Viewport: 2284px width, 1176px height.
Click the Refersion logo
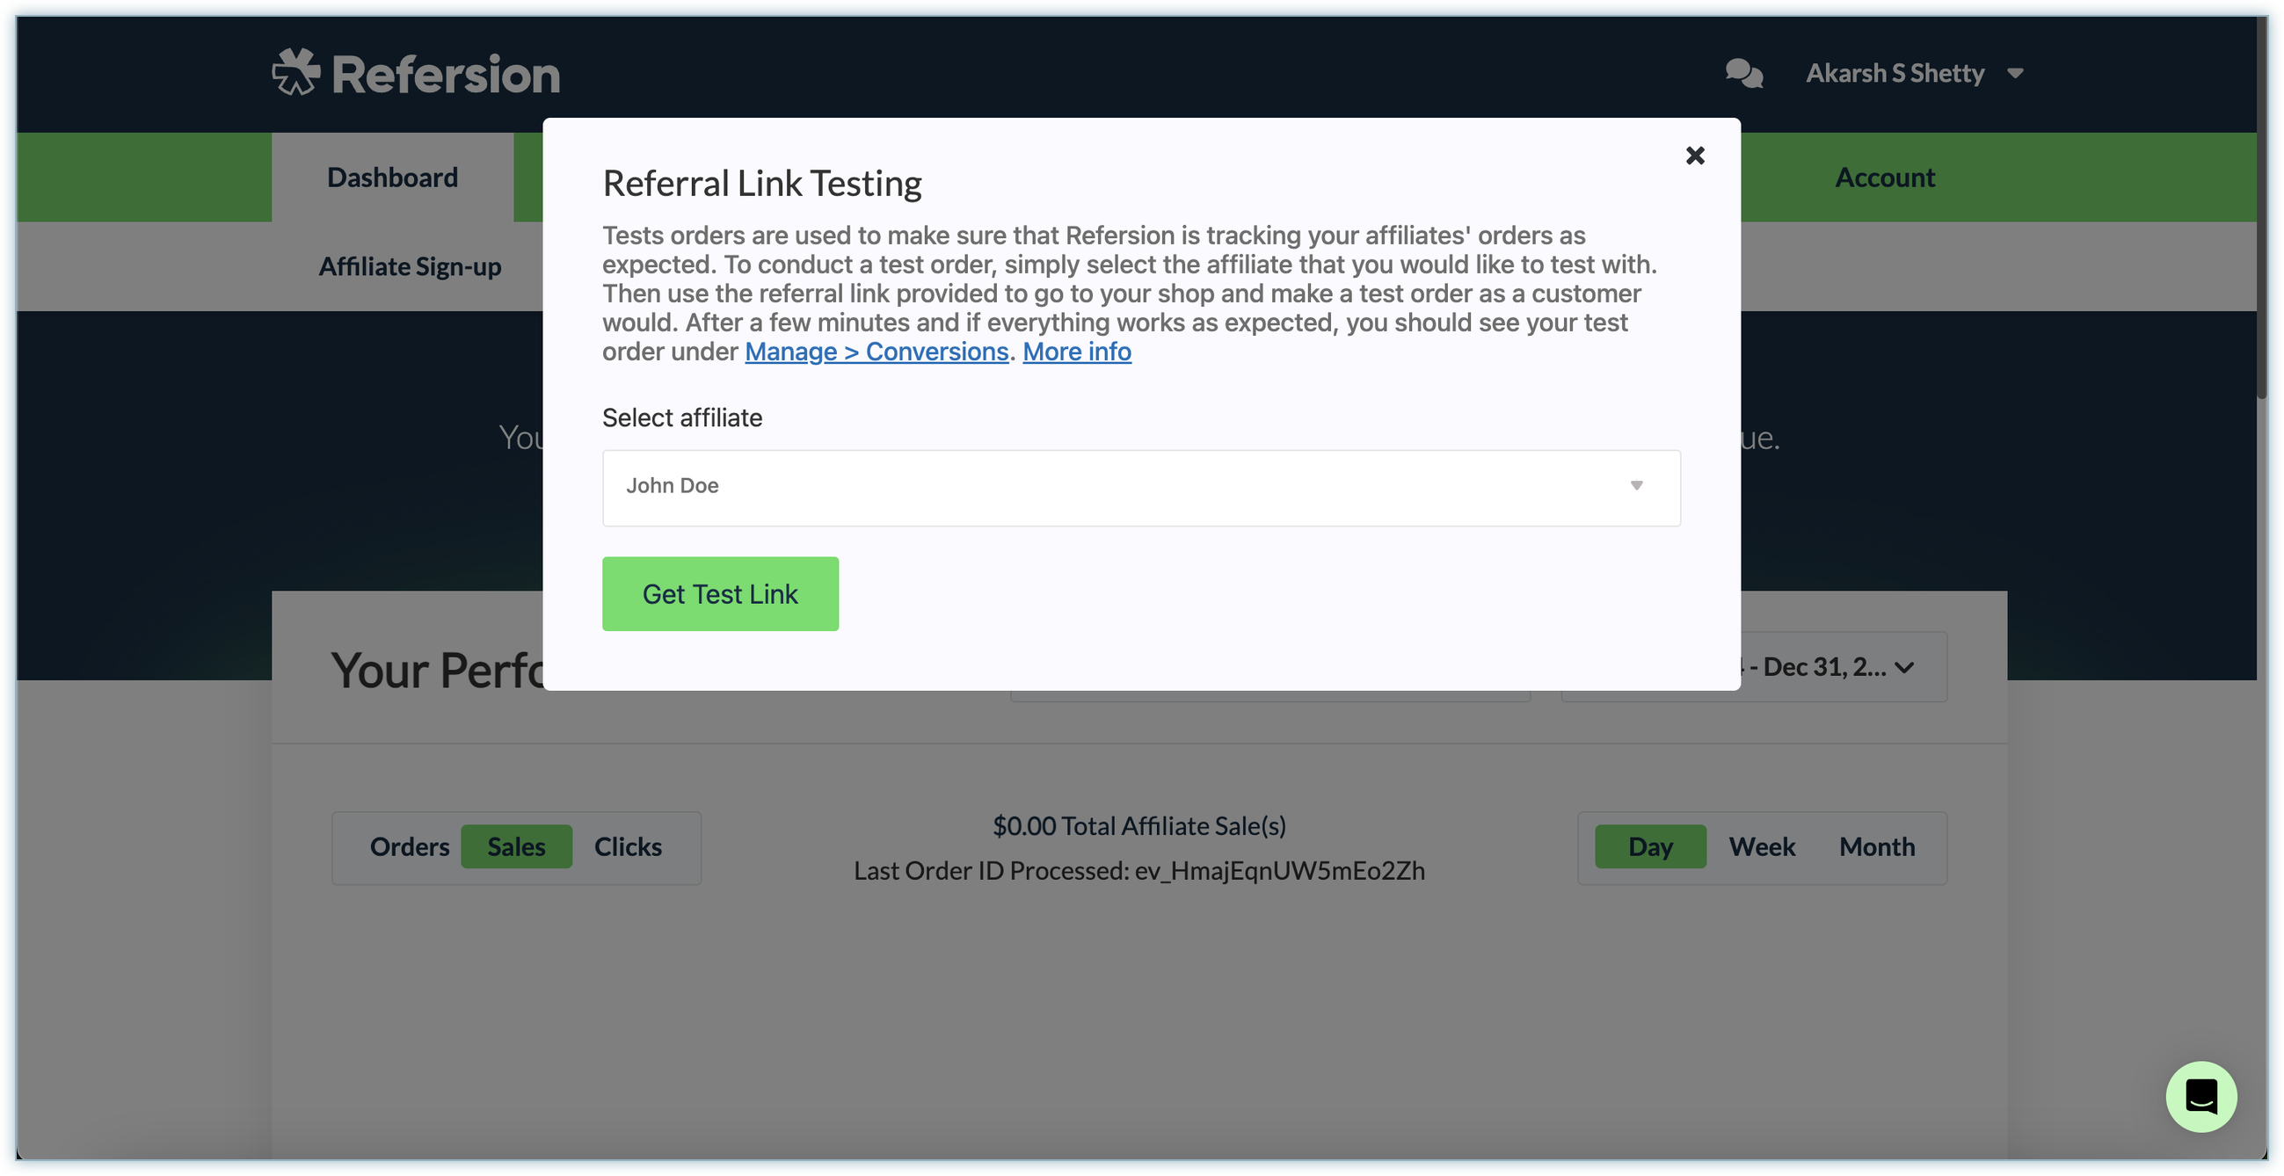[x=416, y=74]
